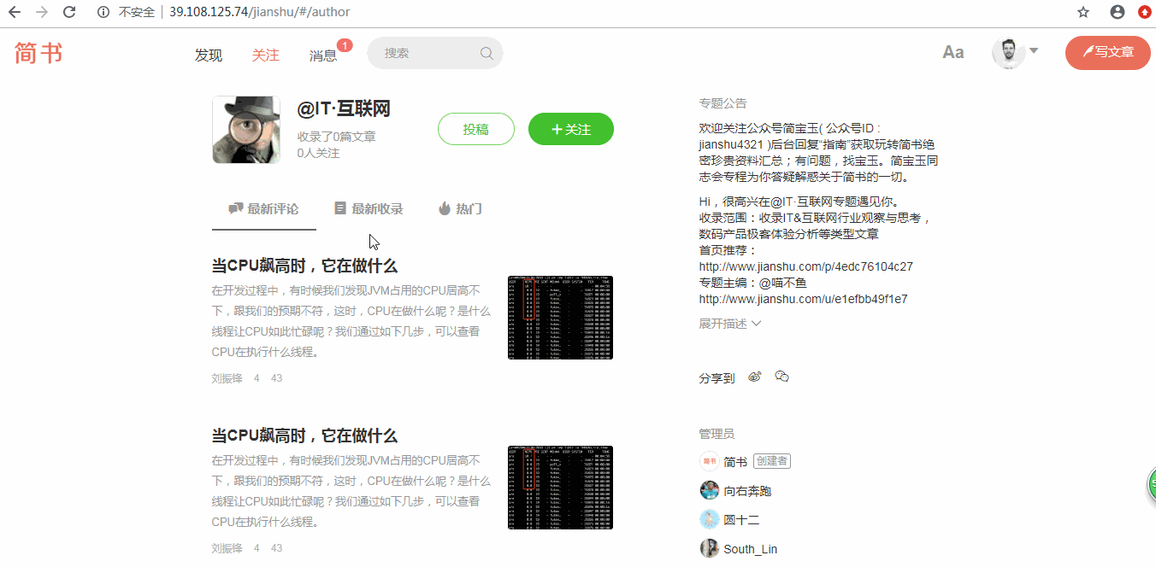Expand the user avatar dropdown arrow
The height and width of the screenshot is (567, 1156).
tap(1034, 50)
